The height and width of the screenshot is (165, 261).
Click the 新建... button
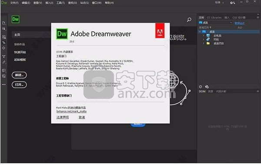(x=19, y=75)
